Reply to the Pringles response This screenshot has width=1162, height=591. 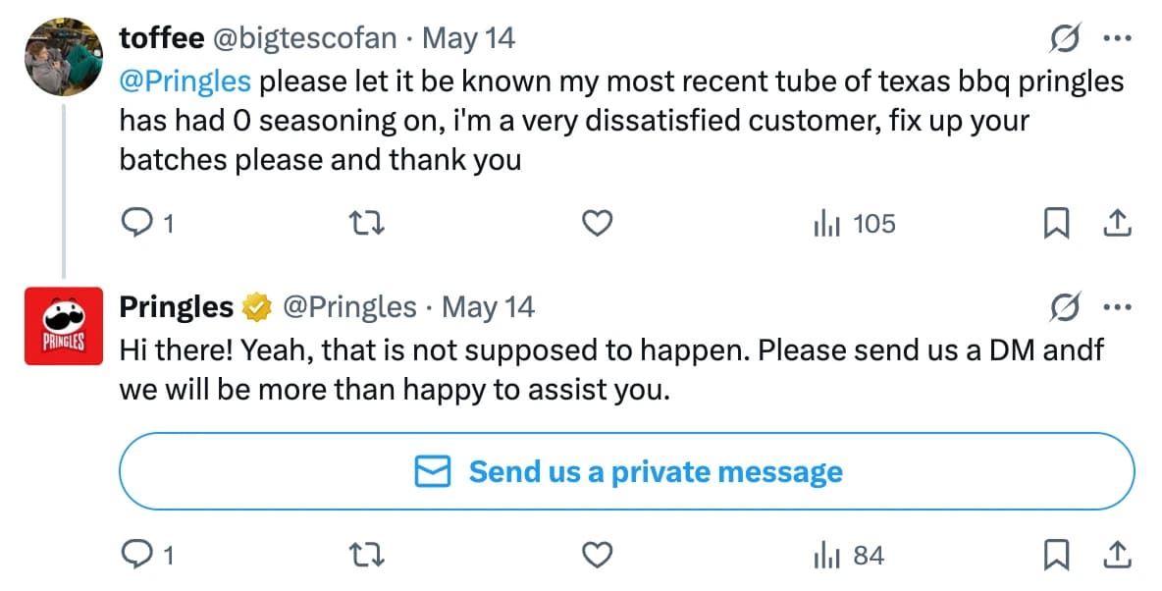pos(133,557)
